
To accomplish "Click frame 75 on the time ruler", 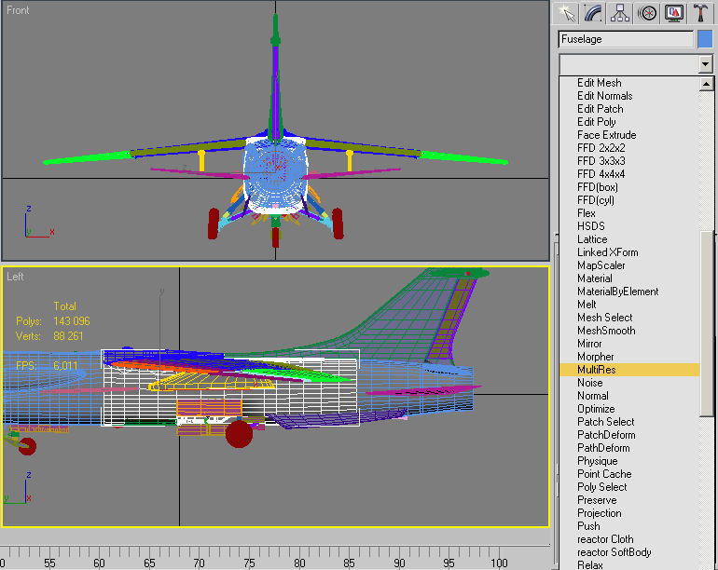I will (x=249, y=563).
